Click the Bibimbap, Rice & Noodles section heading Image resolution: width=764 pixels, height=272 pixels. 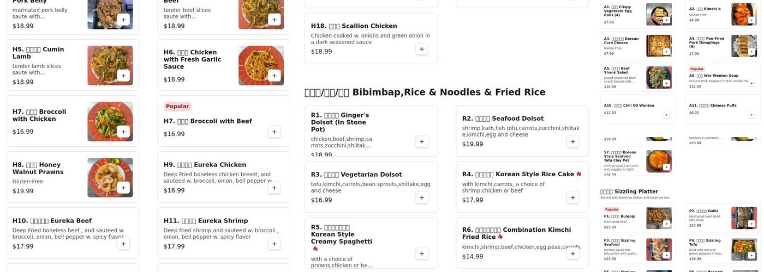(x=425, y=92)
